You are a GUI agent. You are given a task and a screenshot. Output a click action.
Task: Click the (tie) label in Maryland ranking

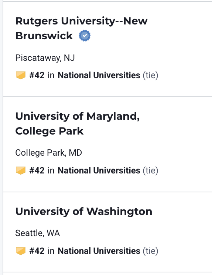tap(150, 170)
